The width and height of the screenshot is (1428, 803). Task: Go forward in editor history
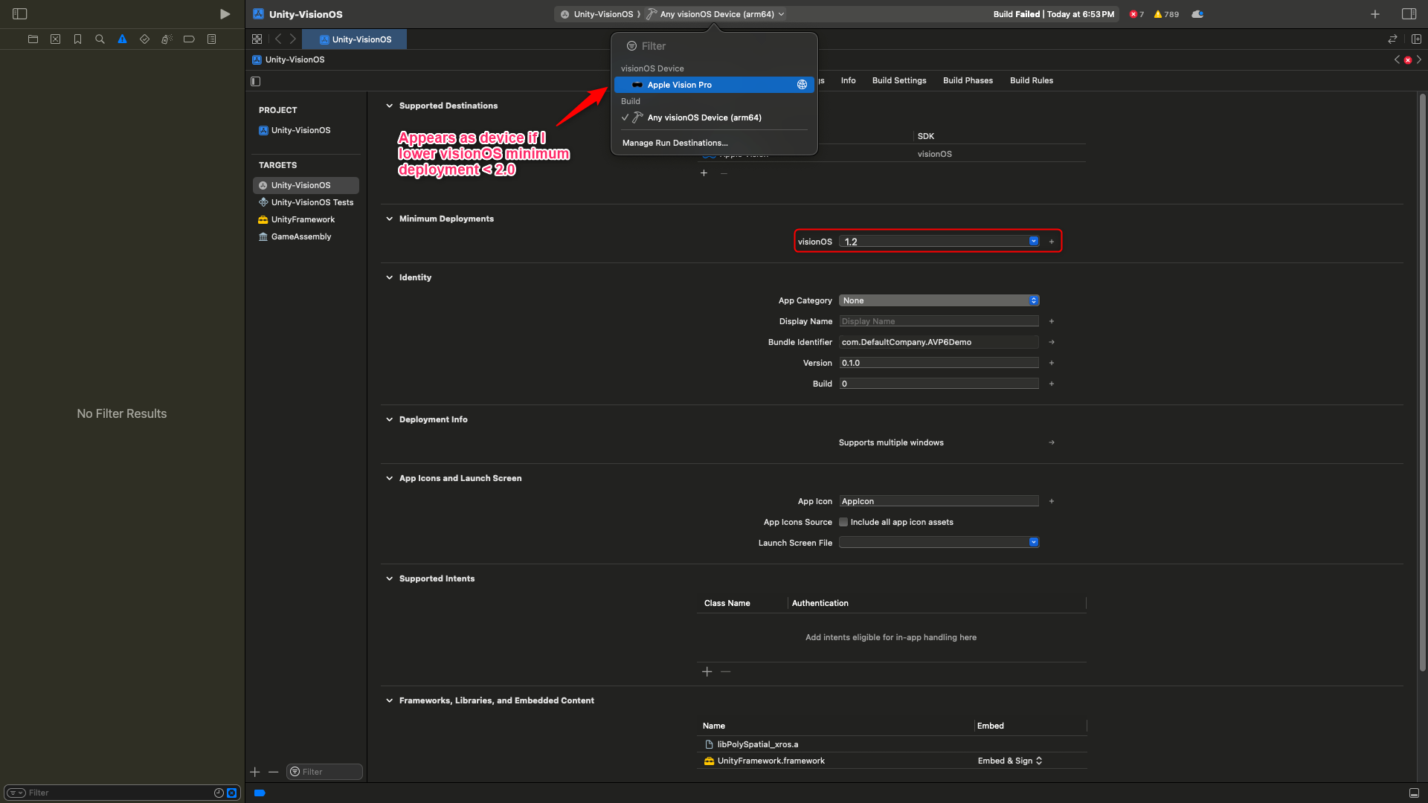point(293,39)
